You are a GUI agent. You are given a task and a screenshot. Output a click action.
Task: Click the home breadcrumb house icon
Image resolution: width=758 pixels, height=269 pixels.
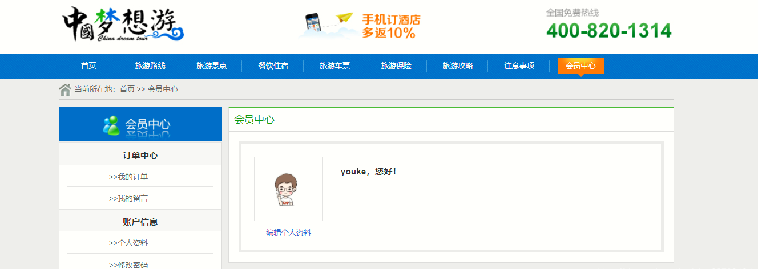tap(65, 89)
